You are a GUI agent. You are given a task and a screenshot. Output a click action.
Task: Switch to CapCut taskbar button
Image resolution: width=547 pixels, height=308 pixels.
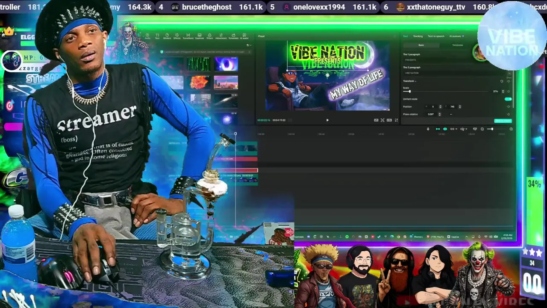click(453, 237)
